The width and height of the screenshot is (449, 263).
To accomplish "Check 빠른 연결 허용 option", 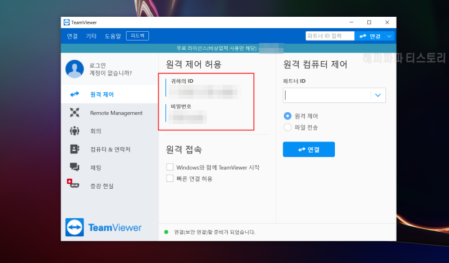I will pyautogui.click(x=170, y=178).
